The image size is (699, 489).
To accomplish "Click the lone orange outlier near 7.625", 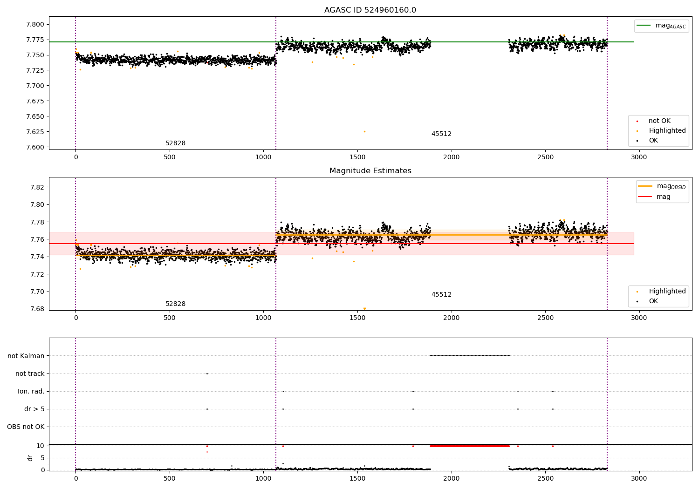I will [x=364, y=131].
